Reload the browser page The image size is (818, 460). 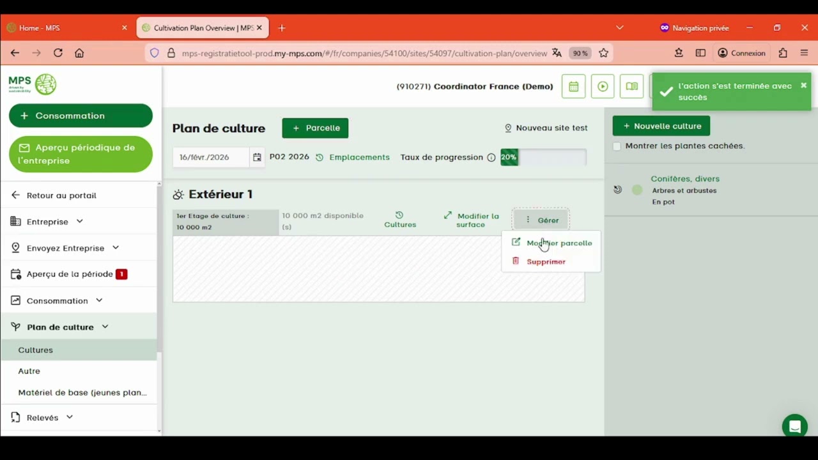point(58,53)
